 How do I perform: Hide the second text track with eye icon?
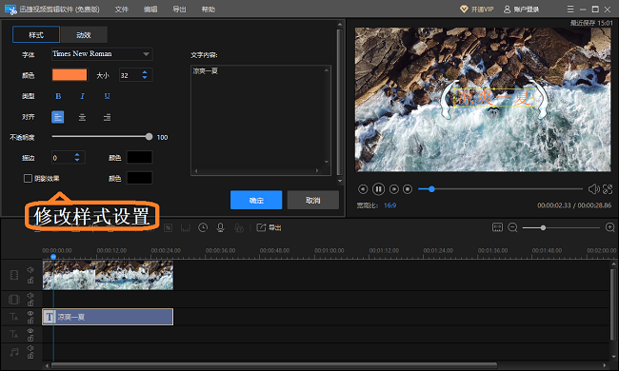click(x=30, y=331)
